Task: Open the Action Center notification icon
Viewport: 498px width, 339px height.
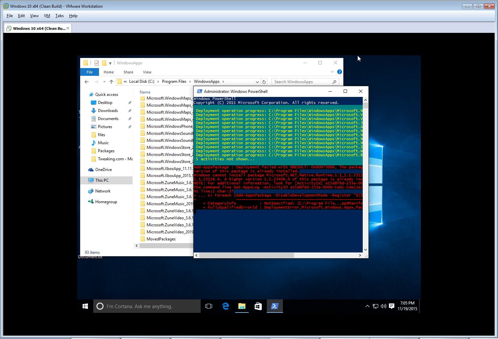Action: pos(392,306)
